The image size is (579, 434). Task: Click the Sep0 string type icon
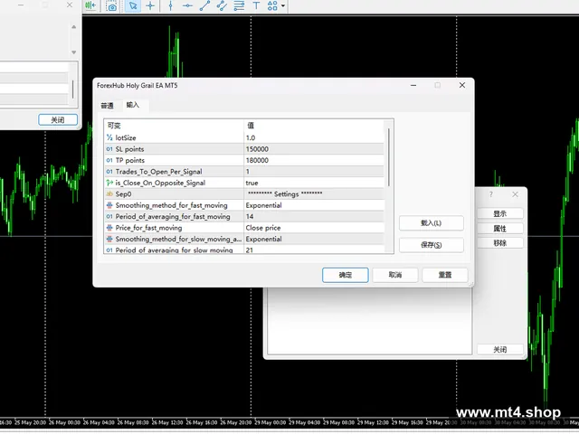coord(109,194)
